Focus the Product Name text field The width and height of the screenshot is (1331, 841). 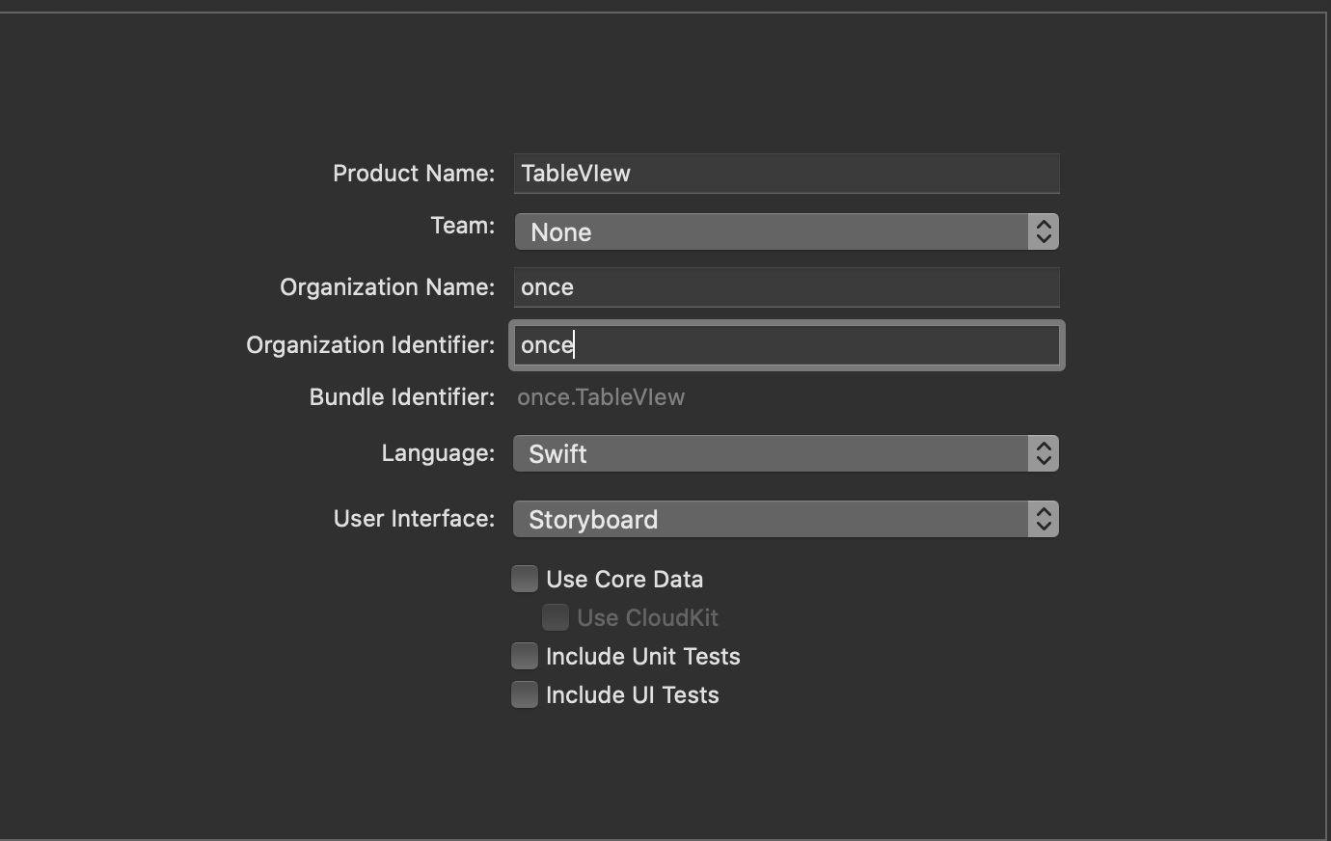click(786, 174)
